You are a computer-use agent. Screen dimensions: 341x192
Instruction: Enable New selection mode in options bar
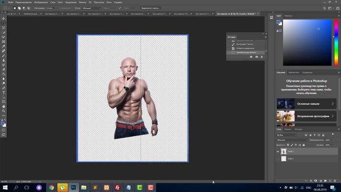(x=14, y=8)
